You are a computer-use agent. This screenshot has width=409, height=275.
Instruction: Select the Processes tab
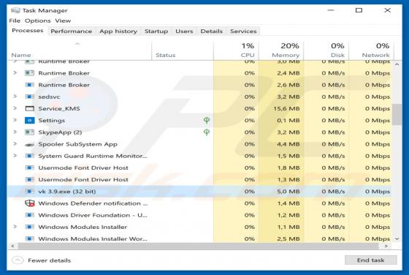point(28,31)
